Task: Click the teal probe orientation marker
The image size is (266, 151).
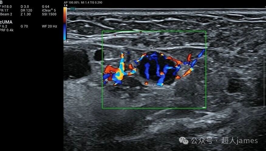Action: click(73, 9)
